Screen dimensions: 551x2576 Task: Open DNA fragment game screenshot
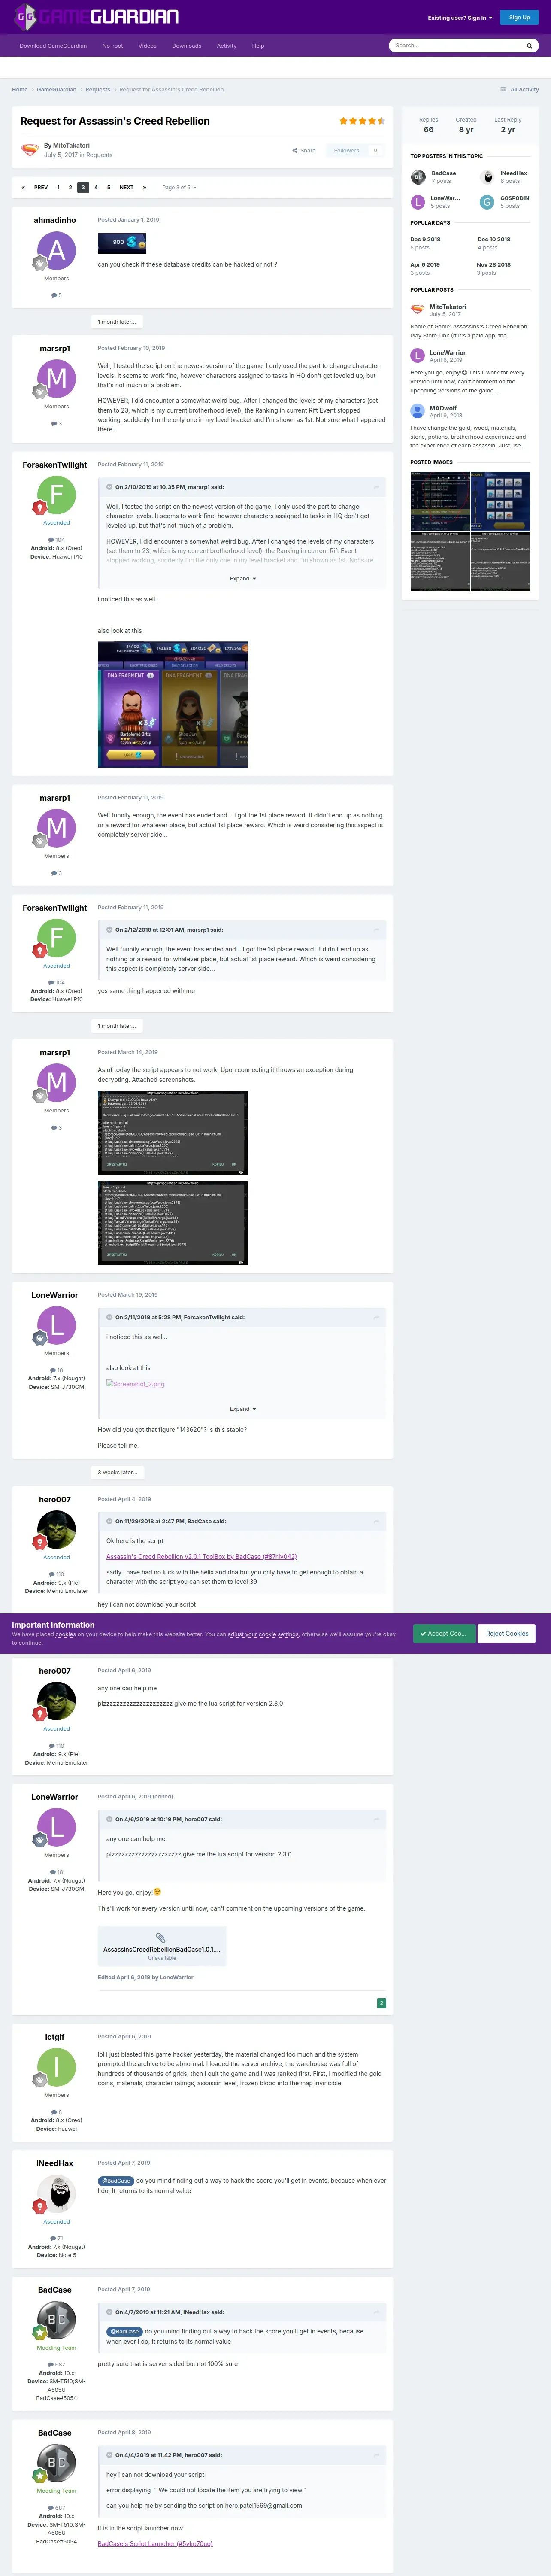pyautogui.click(x=172, y=704)
